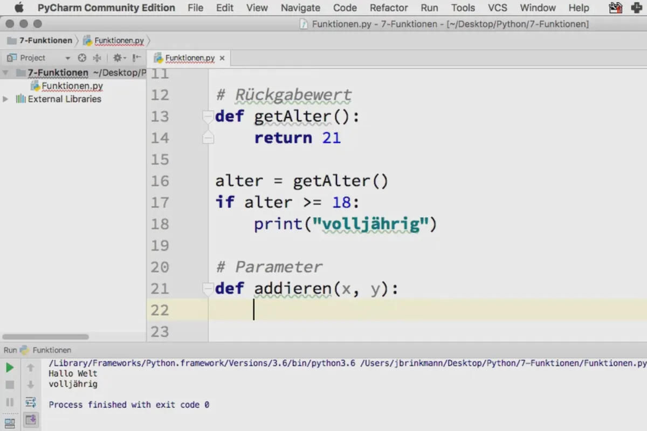Screen dimensions: 647x431
Task: Click the Funktionen run tab label
Action: 52,350
